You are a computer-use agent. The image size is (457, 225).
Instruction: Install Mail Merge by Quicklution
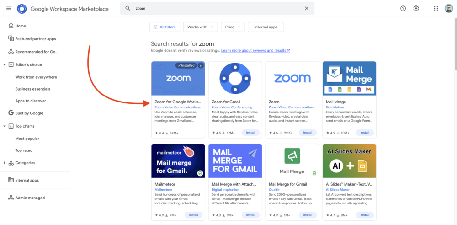(365, 133)
